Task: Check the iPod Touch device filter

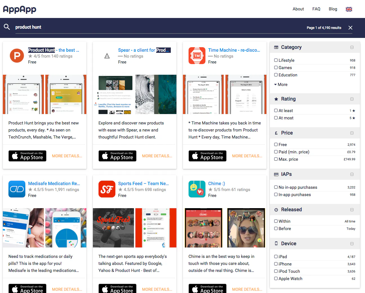Action: point(276,271)
